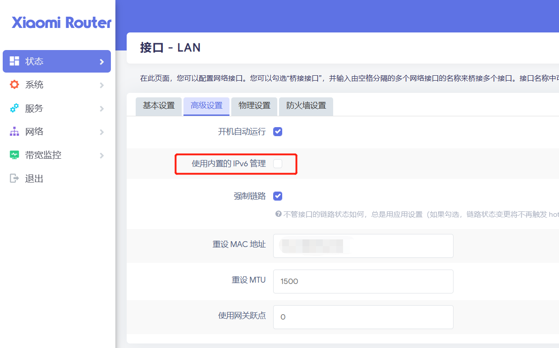Uncheck the 开机自动运行 checkbox

tap(278, 132)
